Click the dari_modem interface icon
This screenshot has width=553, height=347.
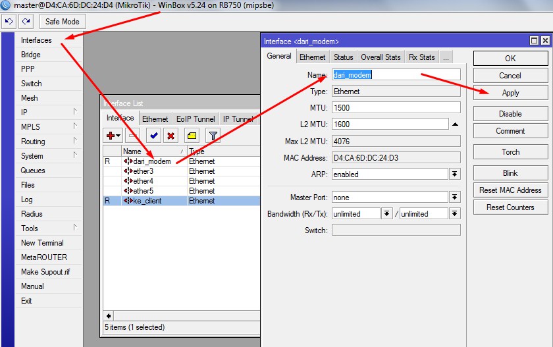(128, 161)
